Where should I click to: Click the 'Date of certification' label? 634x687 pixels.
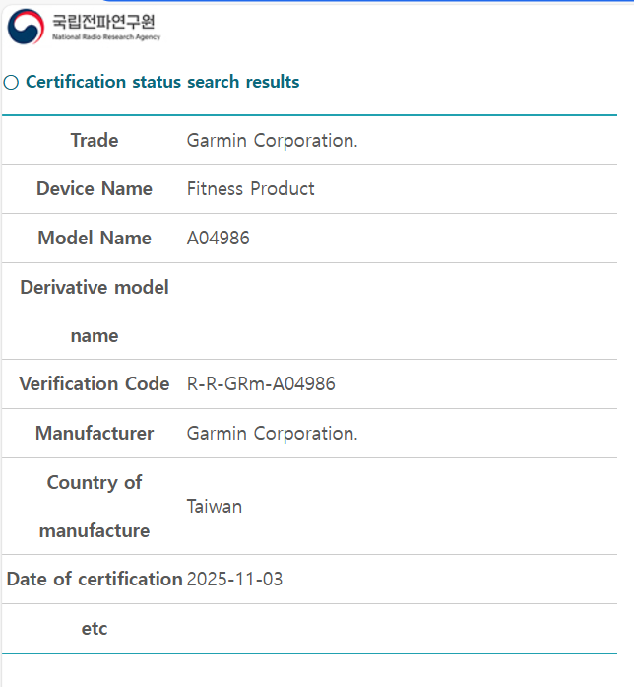click(x=95, y=580)
